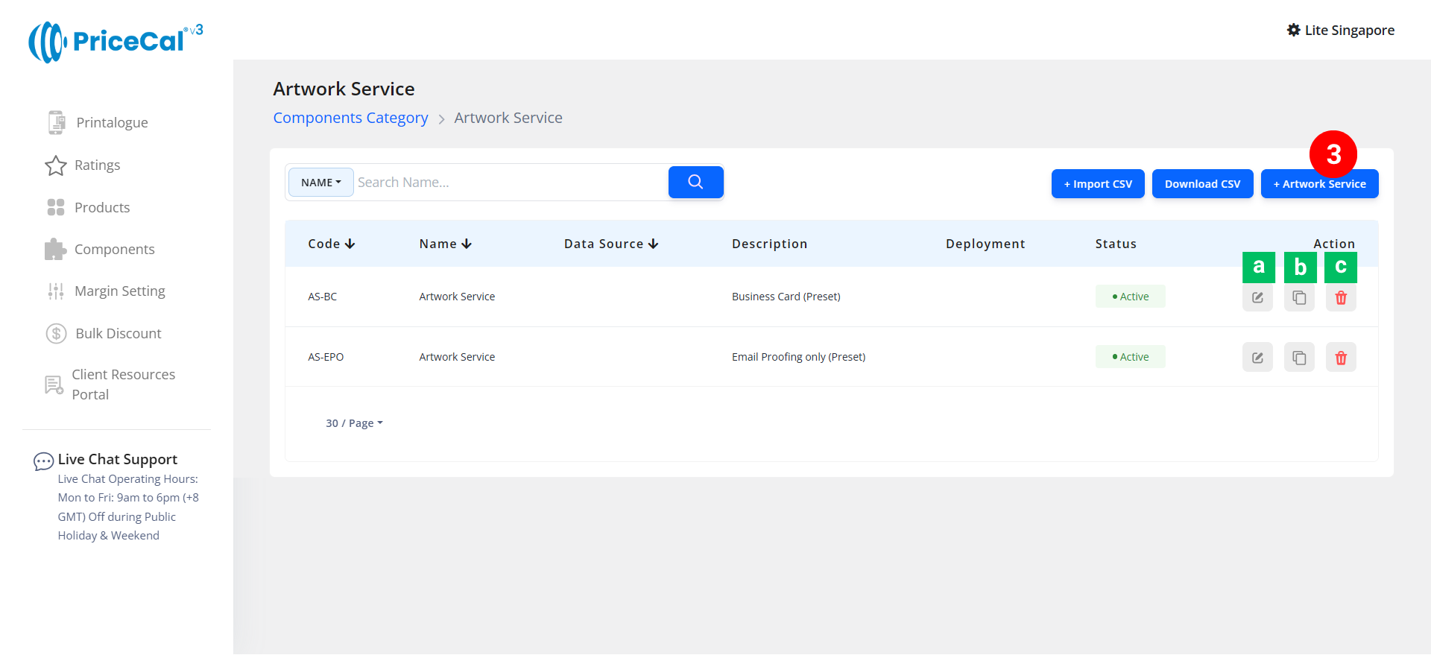1431x655 pixels.
Task: Open Printalogue from the sidebar
Action: [x=112, y=122]
